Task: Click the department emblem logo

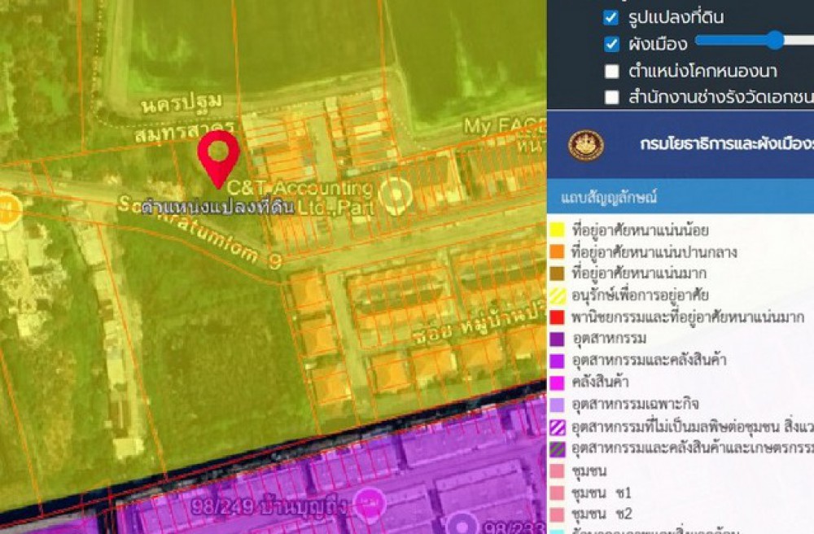Action: tap(586, 145)
